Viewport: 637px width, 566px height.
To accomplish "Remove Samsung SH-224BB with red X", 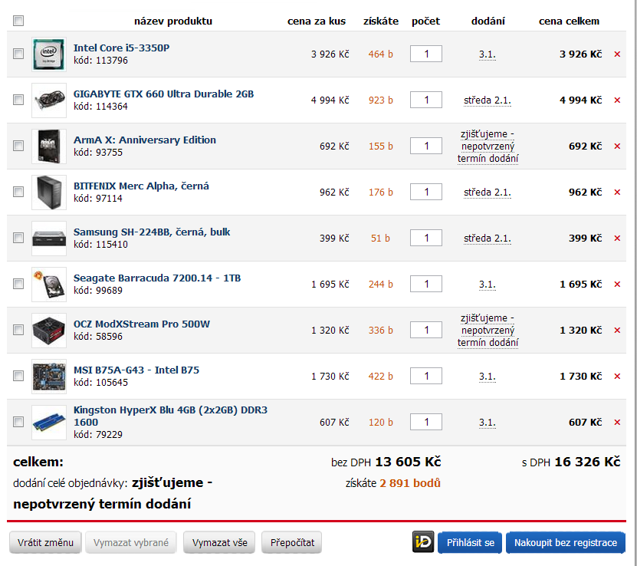I will pyautogui.click(x=617, y=238).
